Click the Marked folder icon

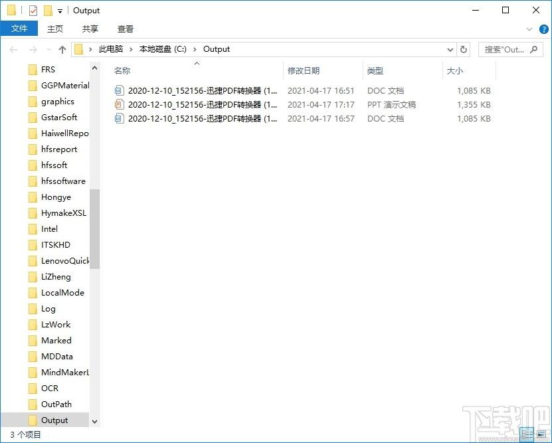(x=33, y=341)
